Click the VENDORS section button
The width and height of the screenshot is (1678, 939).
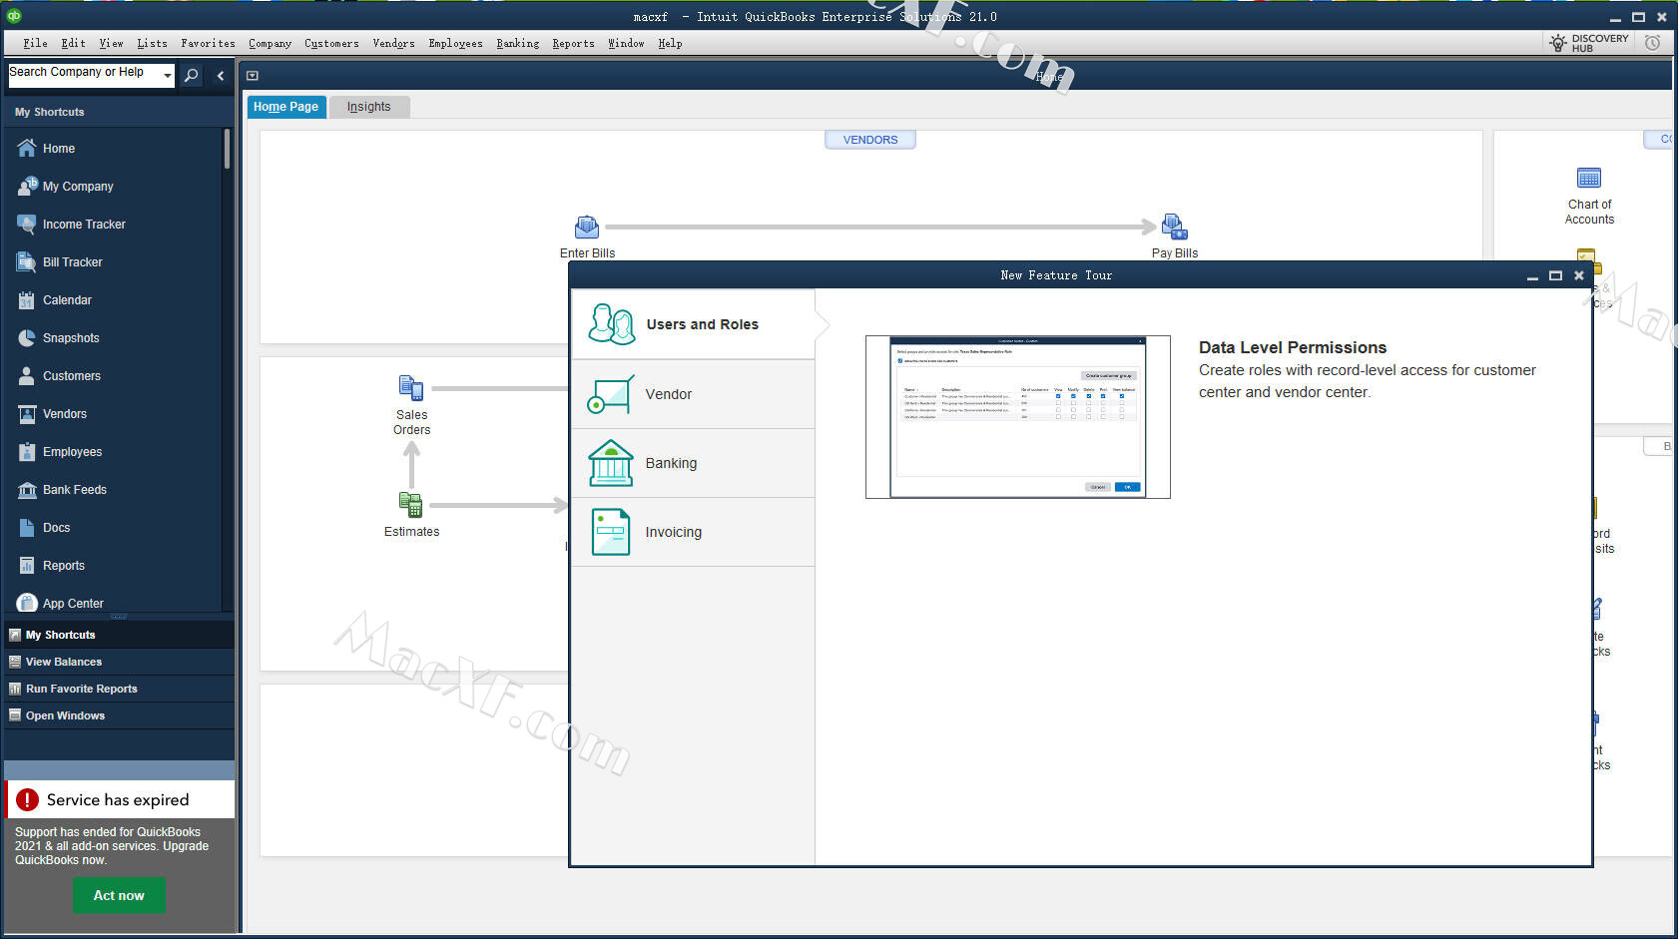(x=869, y=140)
